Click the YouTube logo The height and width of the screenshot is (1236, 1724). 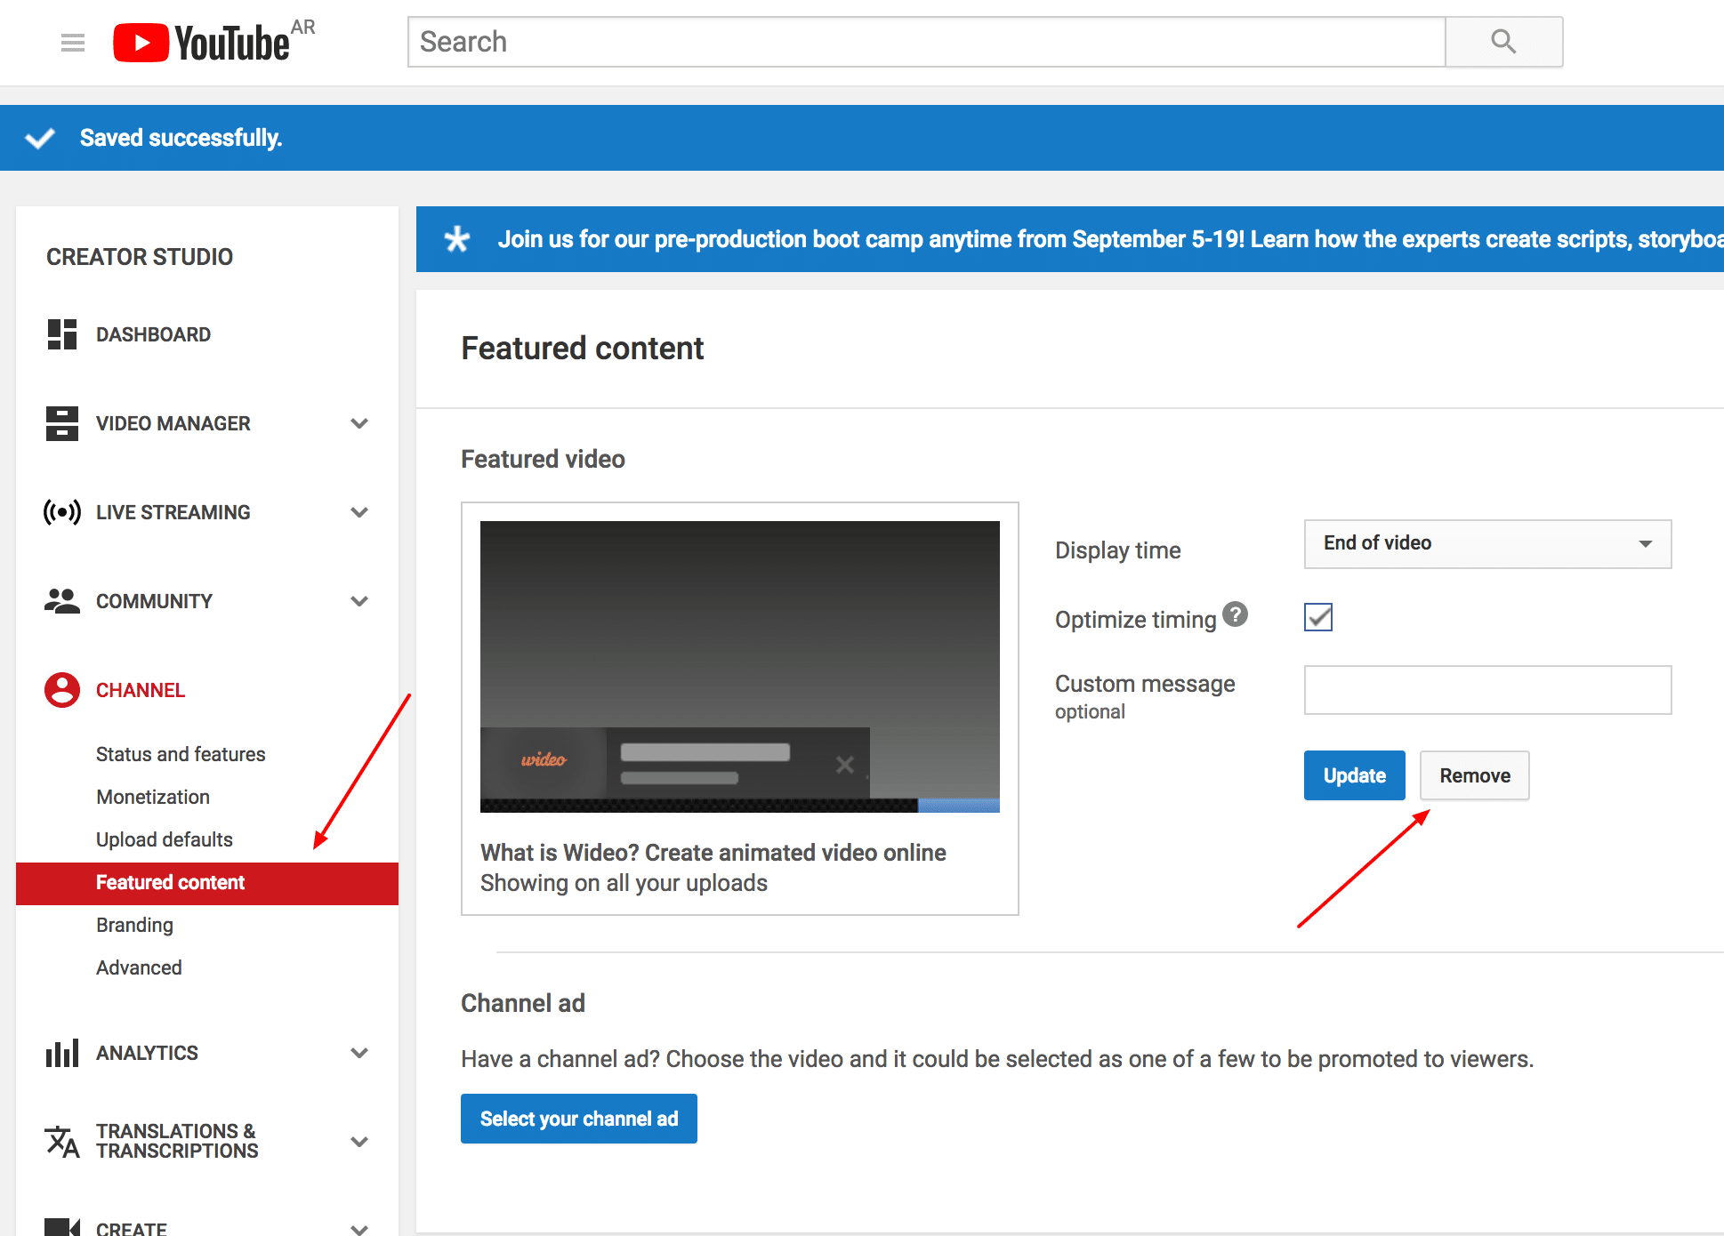[x=203, y=43]
